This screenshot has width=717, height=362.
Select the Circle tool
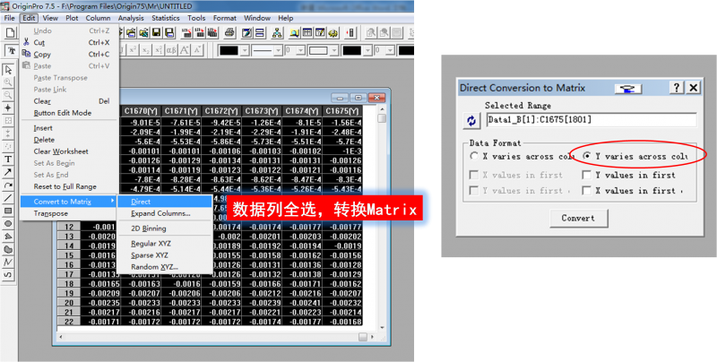click(x=8, y=223)
